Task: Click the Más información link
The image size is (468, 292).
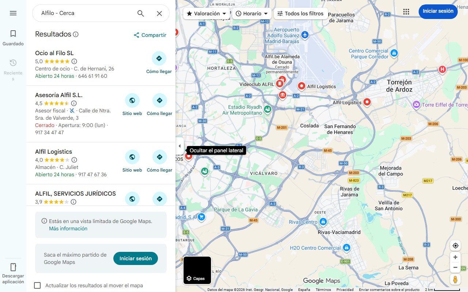Action: pos(68,228)
